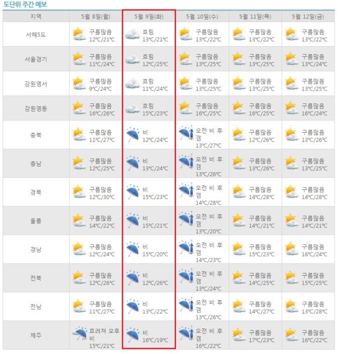Click the folded umbrella icon for 경남 on 5월 10일
This screenshot has height=354, width=341.
click(186, 248)
